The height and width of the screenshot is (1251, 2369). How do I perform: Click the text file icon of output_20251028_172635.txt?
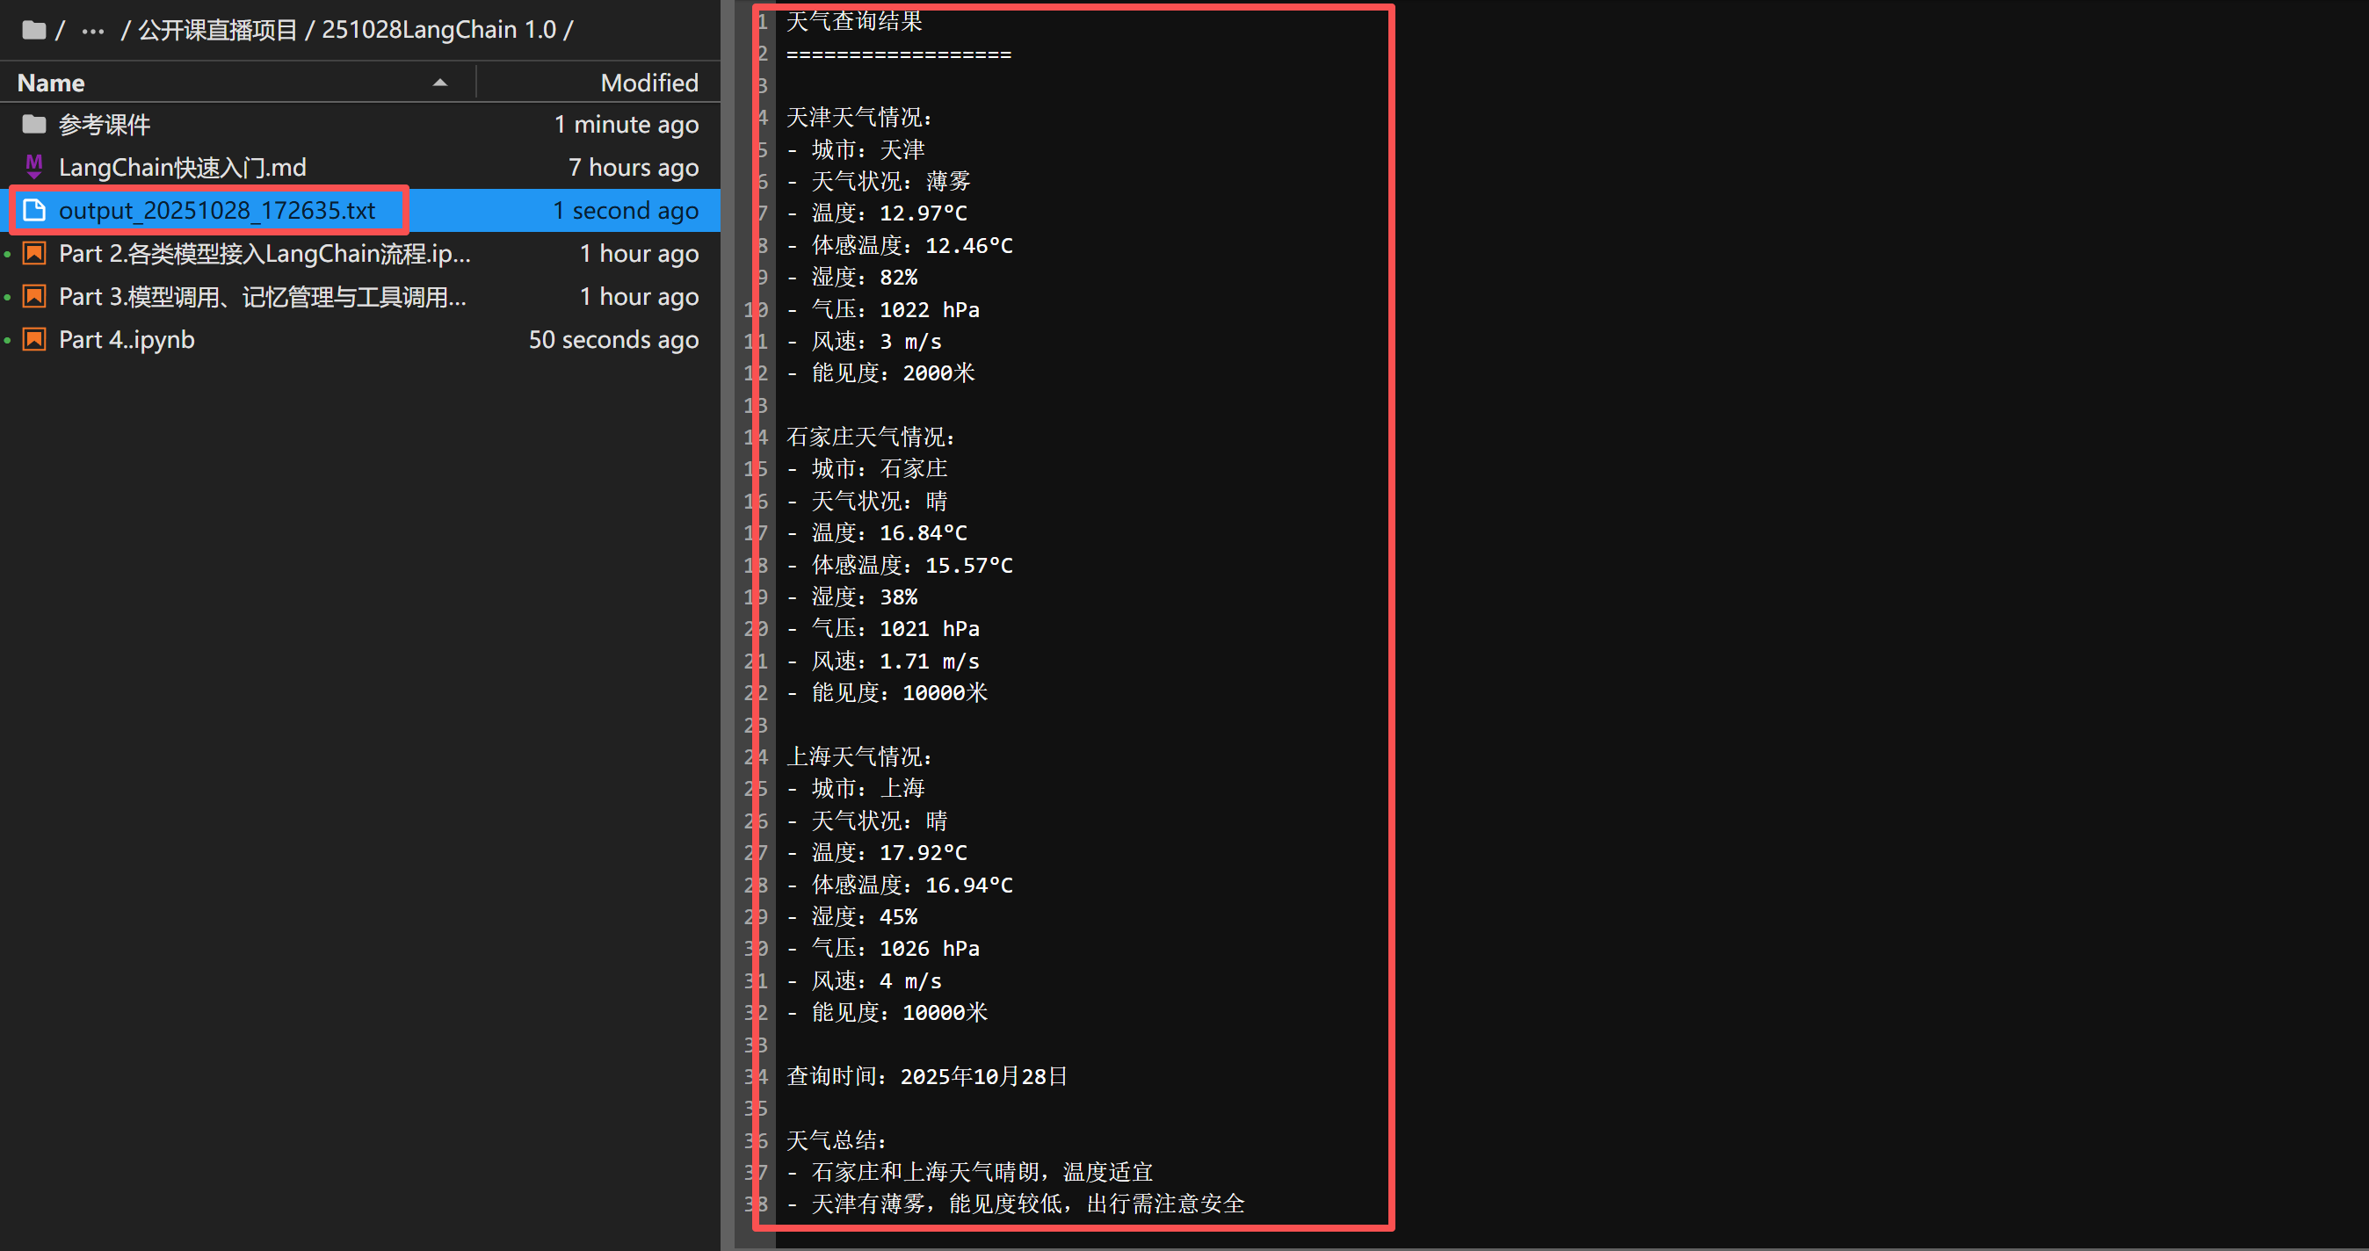(x=34, y=211)
